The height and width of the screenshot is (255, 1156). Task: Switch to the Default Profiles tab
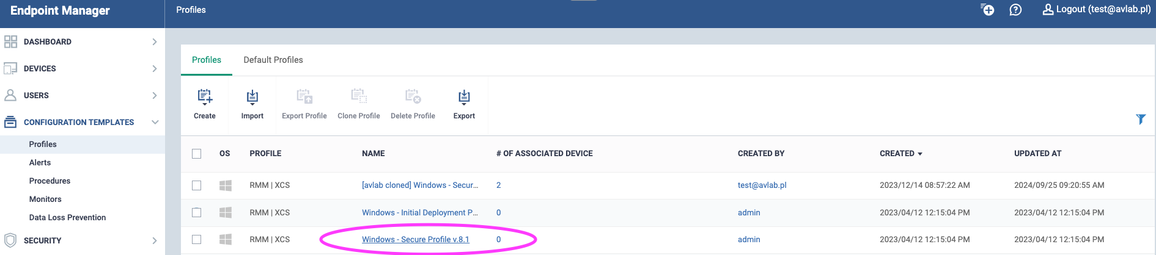pyautogui.click(x=273, y=60)
